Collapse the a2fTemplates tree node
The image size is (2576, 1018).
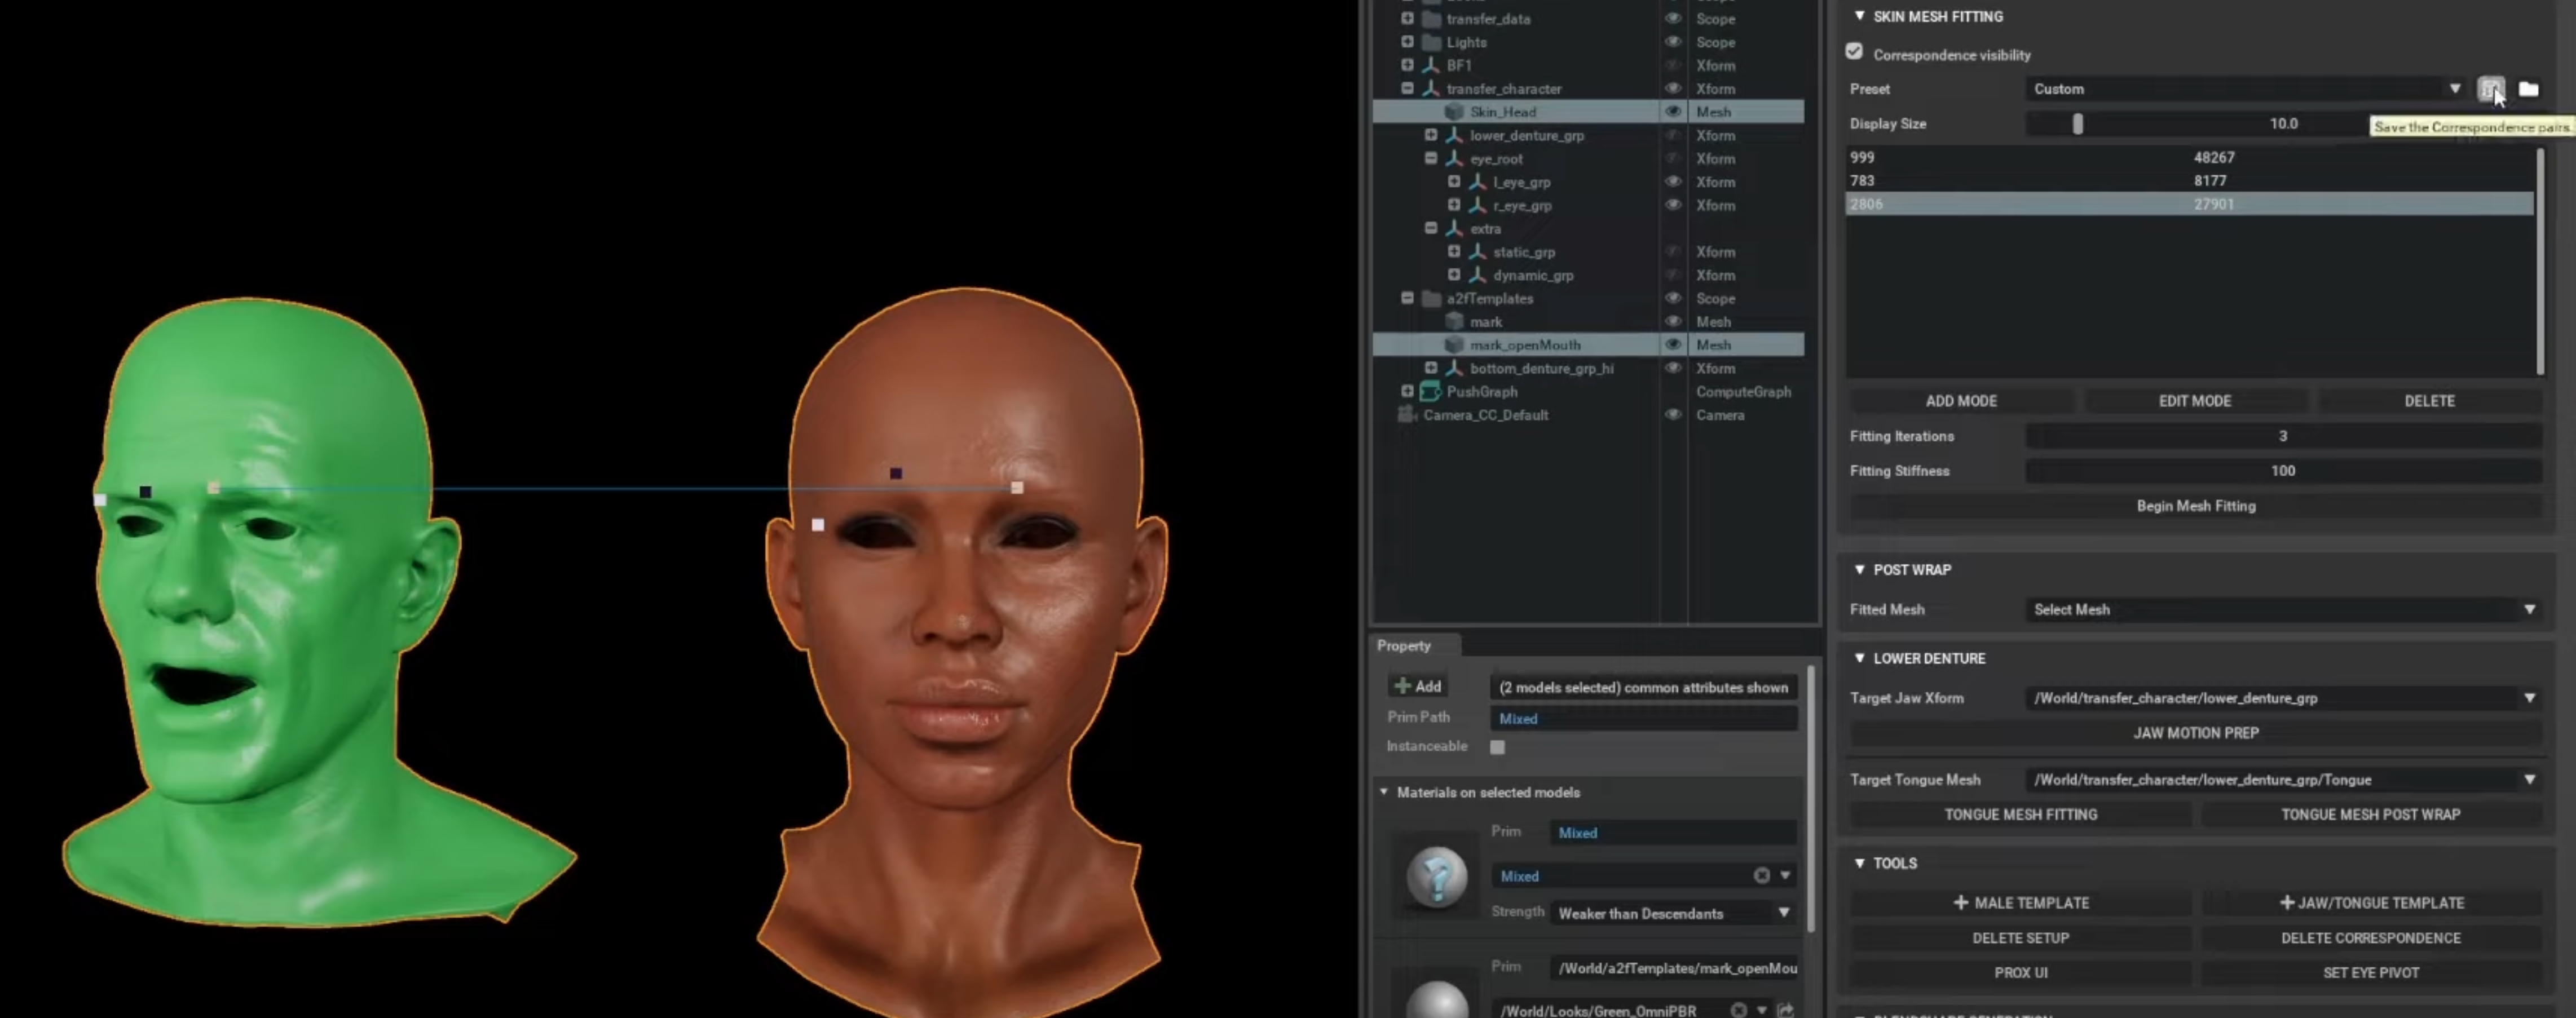pyautogui.click(x=1407, y=298)
